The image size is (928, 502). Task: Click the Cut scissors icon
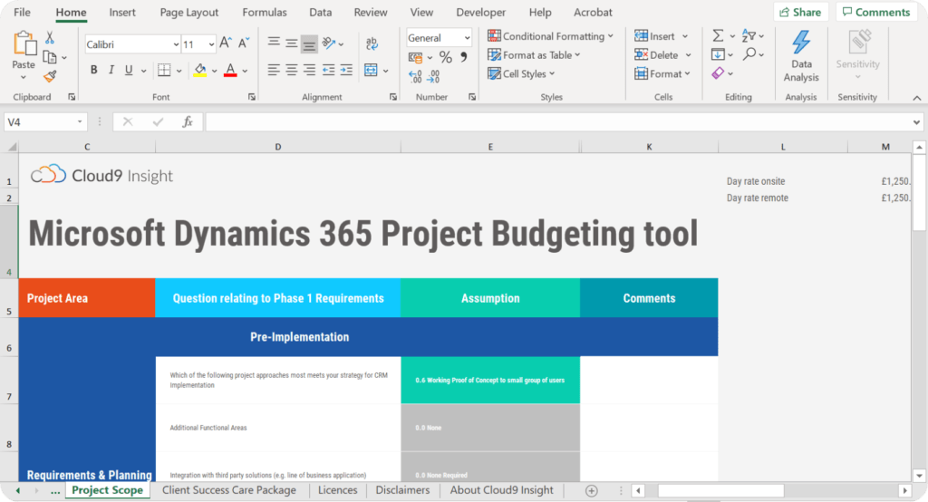[x=50, y=38]
